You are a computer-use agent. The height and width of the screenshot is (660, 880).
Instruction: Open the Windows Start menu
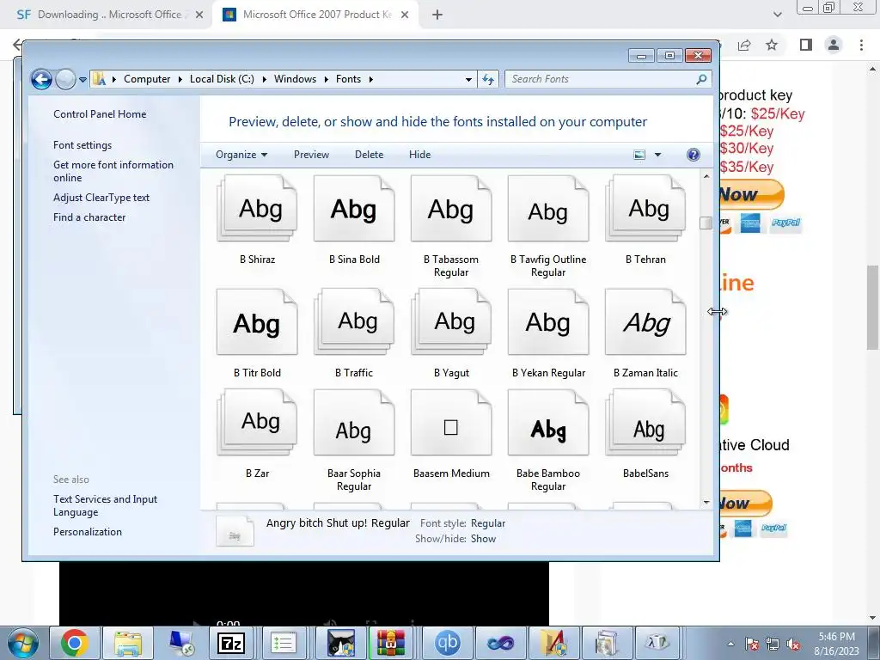[x=22, y=643]
